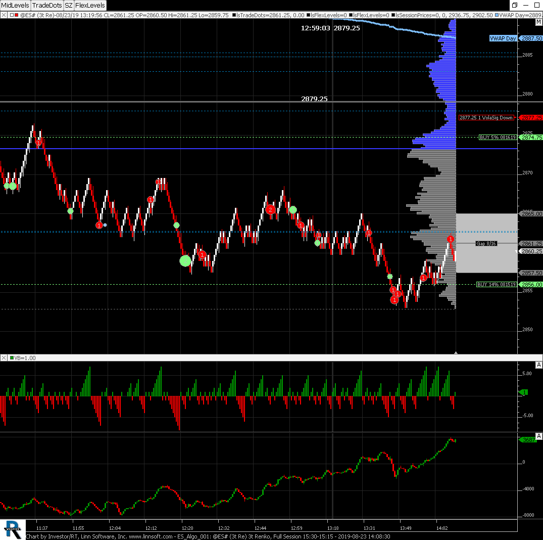Click the lsSessionPrices legend color square

pyautogui.click(x=393, y=15)
